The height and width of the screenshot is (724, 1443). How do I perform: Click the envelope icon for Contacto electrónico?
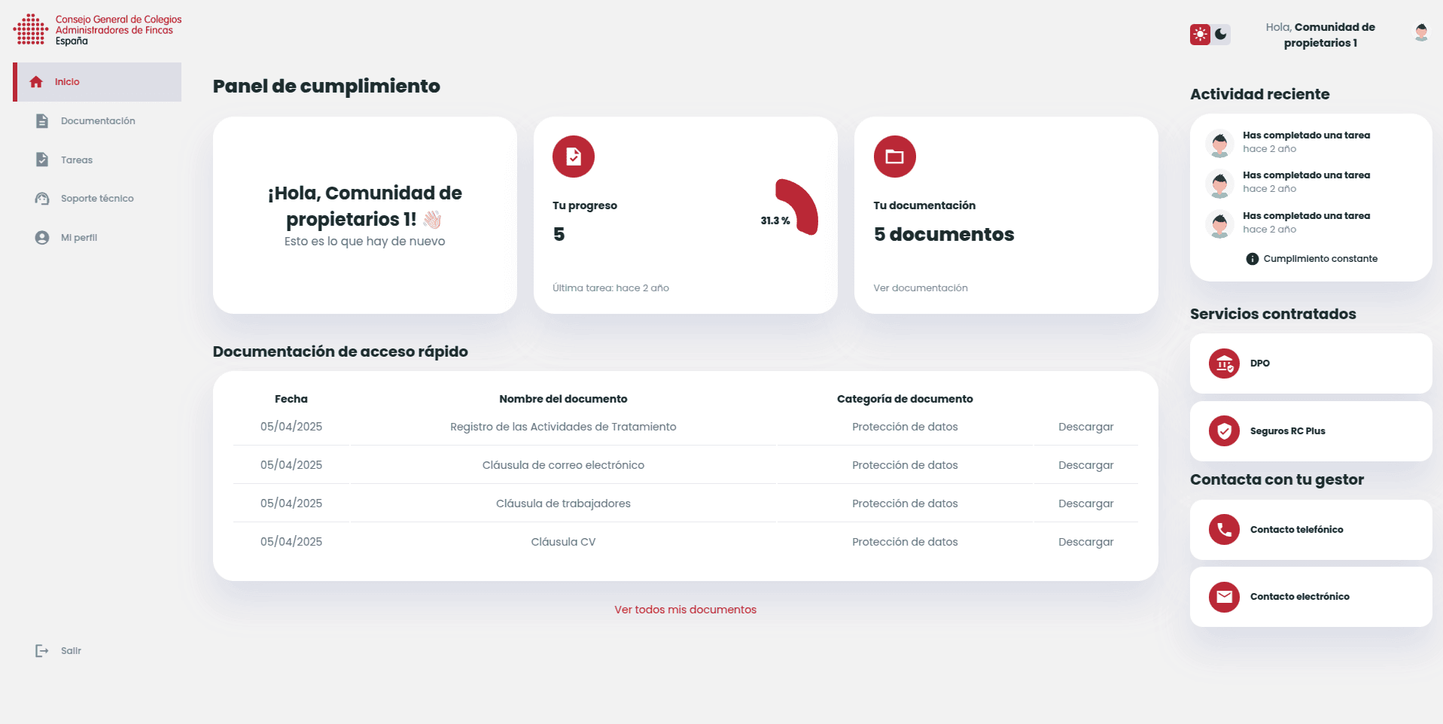1224,597
